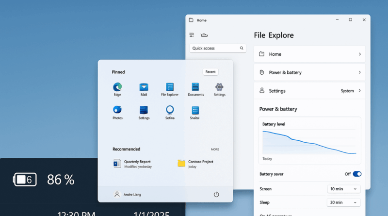Viewport: 388px width, 216px height.
Task: Expand the Home row chevron
Action: tap(360, 54)
